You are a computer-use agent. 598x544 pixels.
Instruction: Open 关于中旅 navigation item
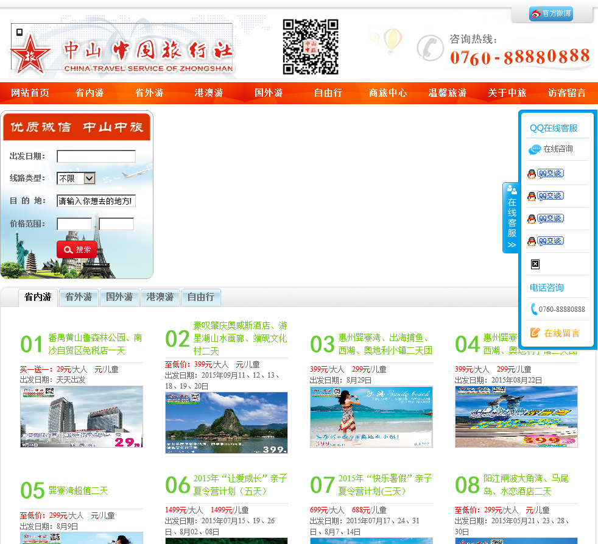click(507, 93)
